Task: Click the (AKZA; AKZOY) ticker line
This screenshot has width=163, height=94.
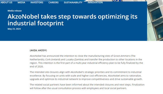Action: [38, 50]
